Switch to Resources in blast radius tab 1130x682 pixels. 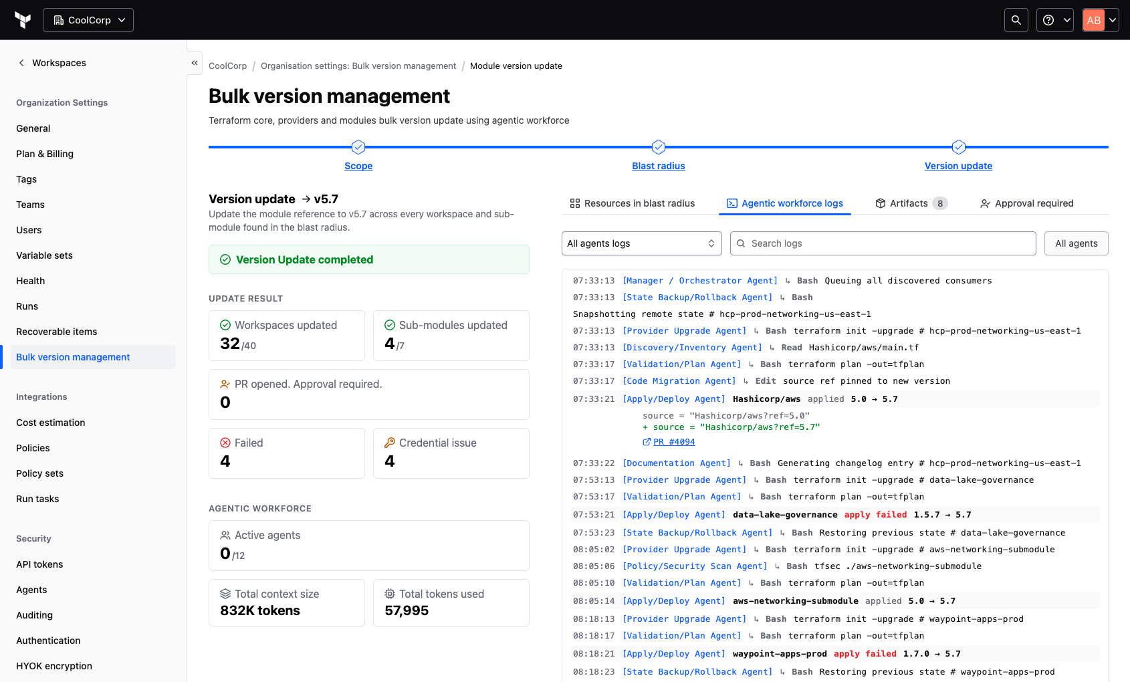click(632, 203)
